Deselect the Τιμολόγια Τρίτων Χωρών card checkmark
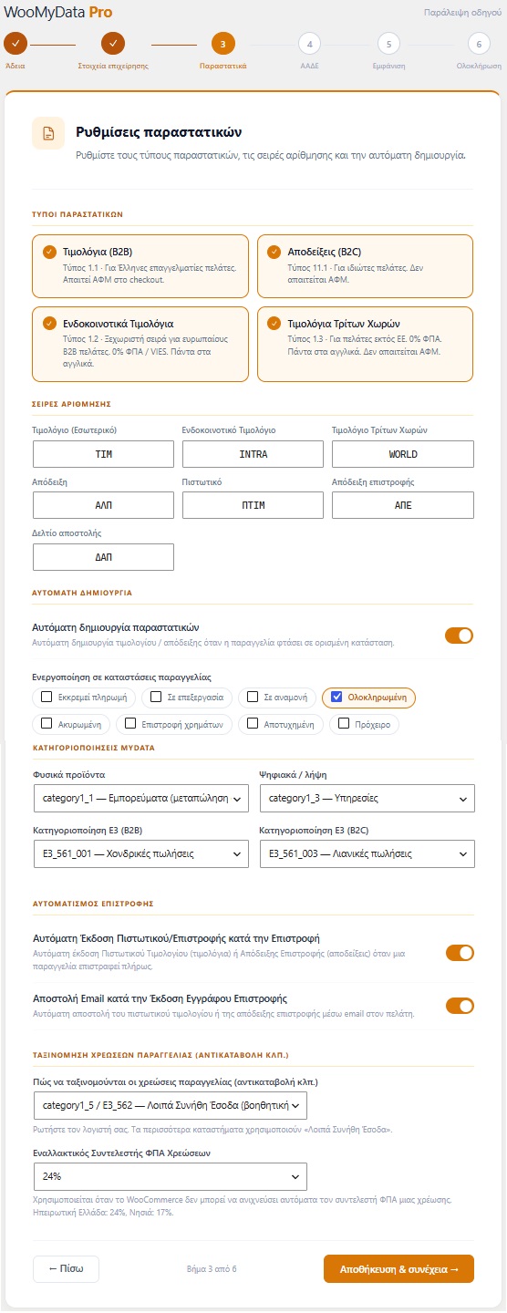 point(275,323)
